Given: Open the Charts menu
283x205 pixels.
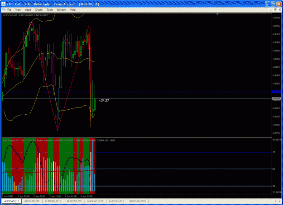Looking at the screenshot, I should (x=38, y=10).
